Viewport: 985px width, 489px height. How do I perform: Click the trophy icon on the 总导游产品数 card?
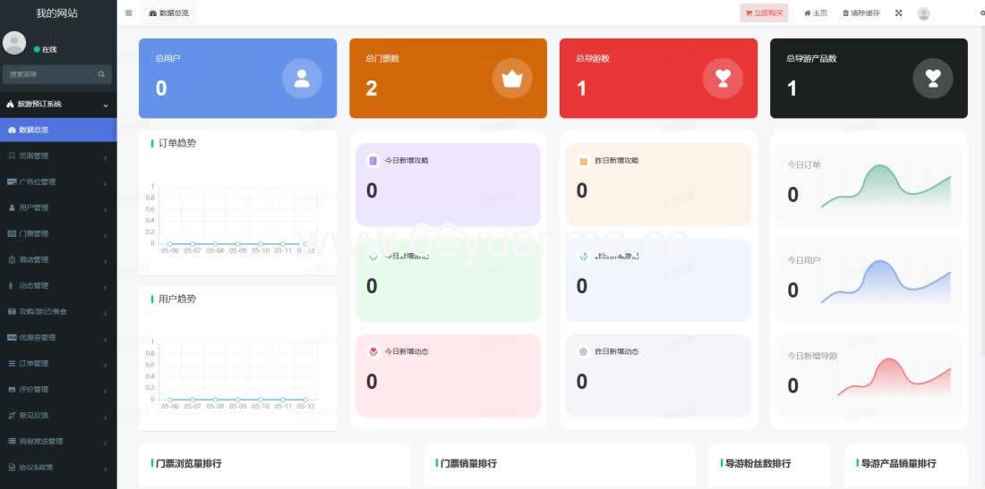click(x=933, y=79)
